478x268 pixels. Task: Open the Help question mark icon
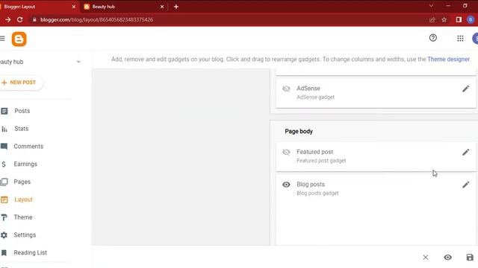[433, 38]
